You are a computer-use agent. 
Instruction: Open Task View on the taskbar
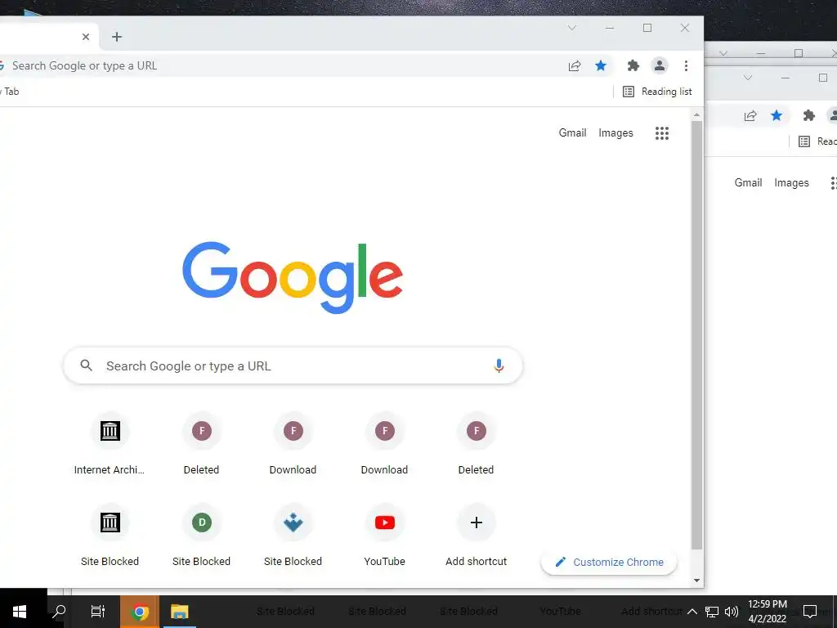click(98, 612)
